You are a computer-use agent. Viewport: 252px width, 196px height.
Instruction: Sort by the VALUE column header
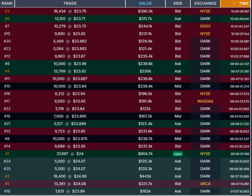pyautogui.click(x=145, y=3)
